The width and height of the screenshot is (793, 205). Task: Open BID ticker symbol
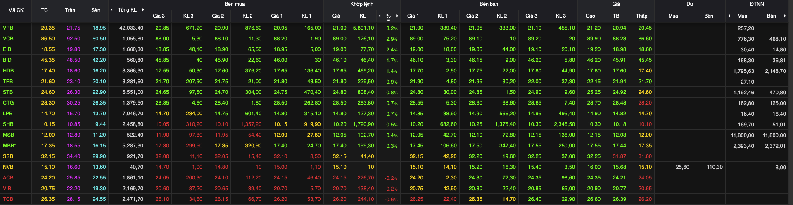tap(7, 60)
